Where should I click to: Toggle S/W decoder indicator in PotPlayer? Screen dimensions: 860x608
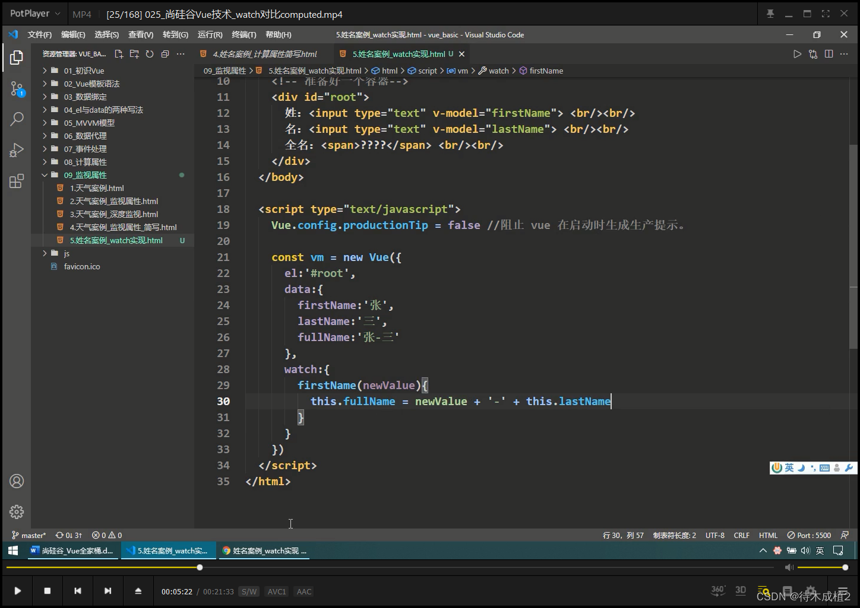[249, 591]
